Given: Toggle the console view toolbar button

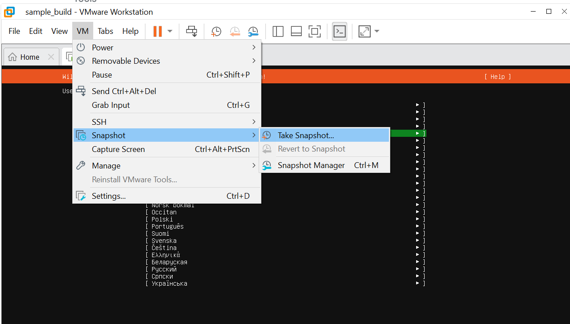Looking at the screenshot, I should (x=339, y=31).
